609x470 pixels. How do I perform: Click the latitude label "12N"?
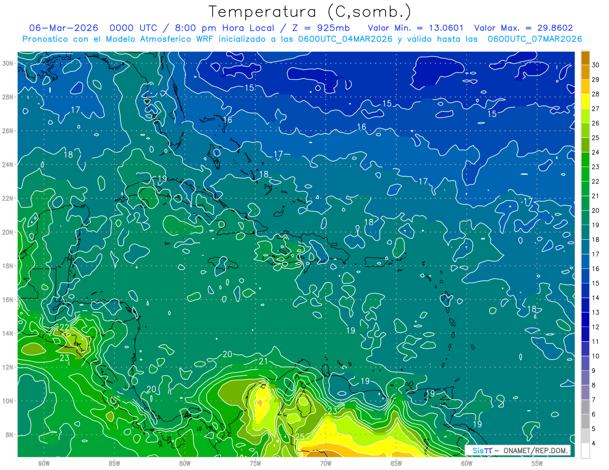tap(8, 367)
